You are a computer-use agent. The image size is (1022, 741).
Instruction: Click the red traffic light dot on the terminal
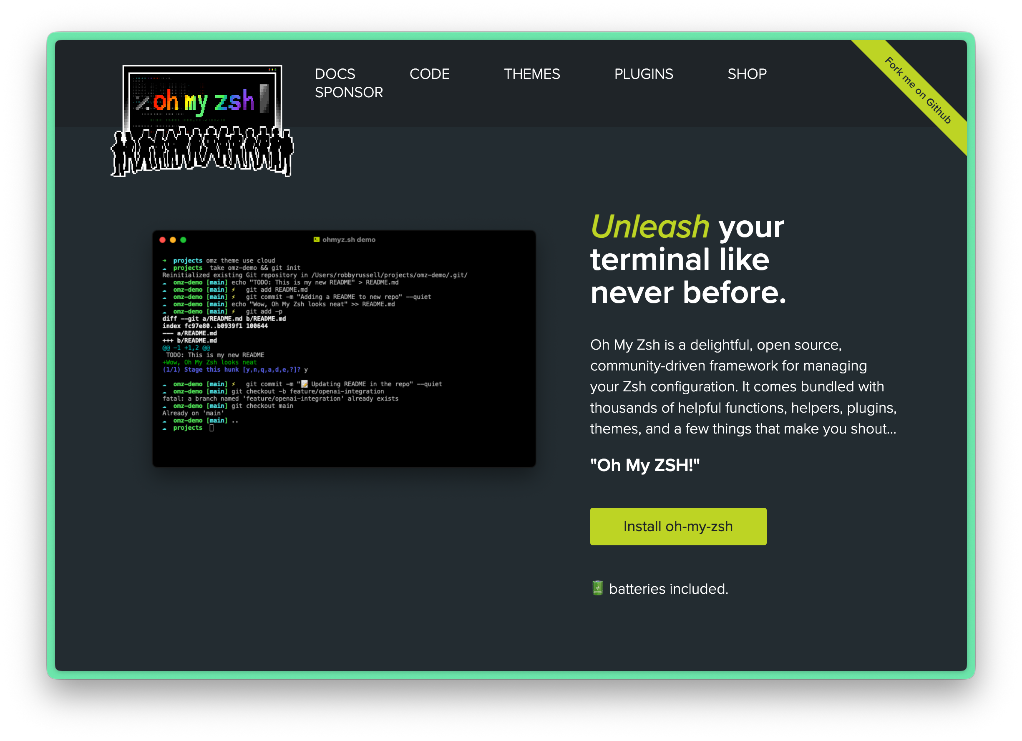point(162,240)
